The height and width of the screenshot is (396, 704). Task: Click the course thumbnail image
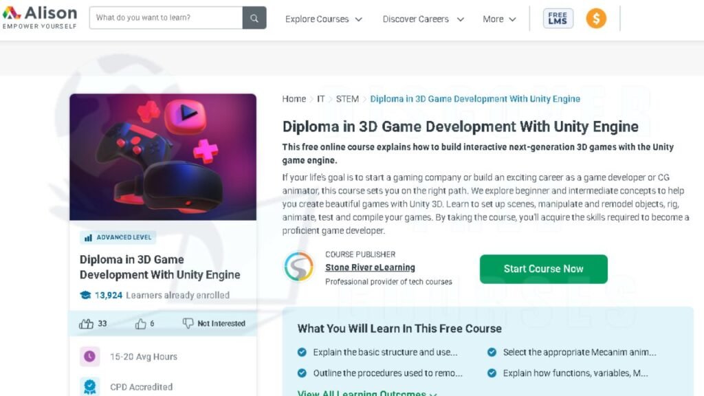click(163, 157)
